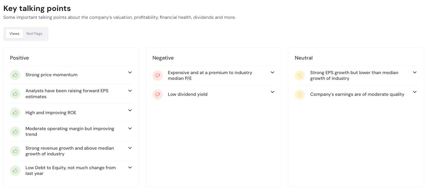Expand the Strong price momentum chevron
The image size is (426, 193).
pos(130,73)
